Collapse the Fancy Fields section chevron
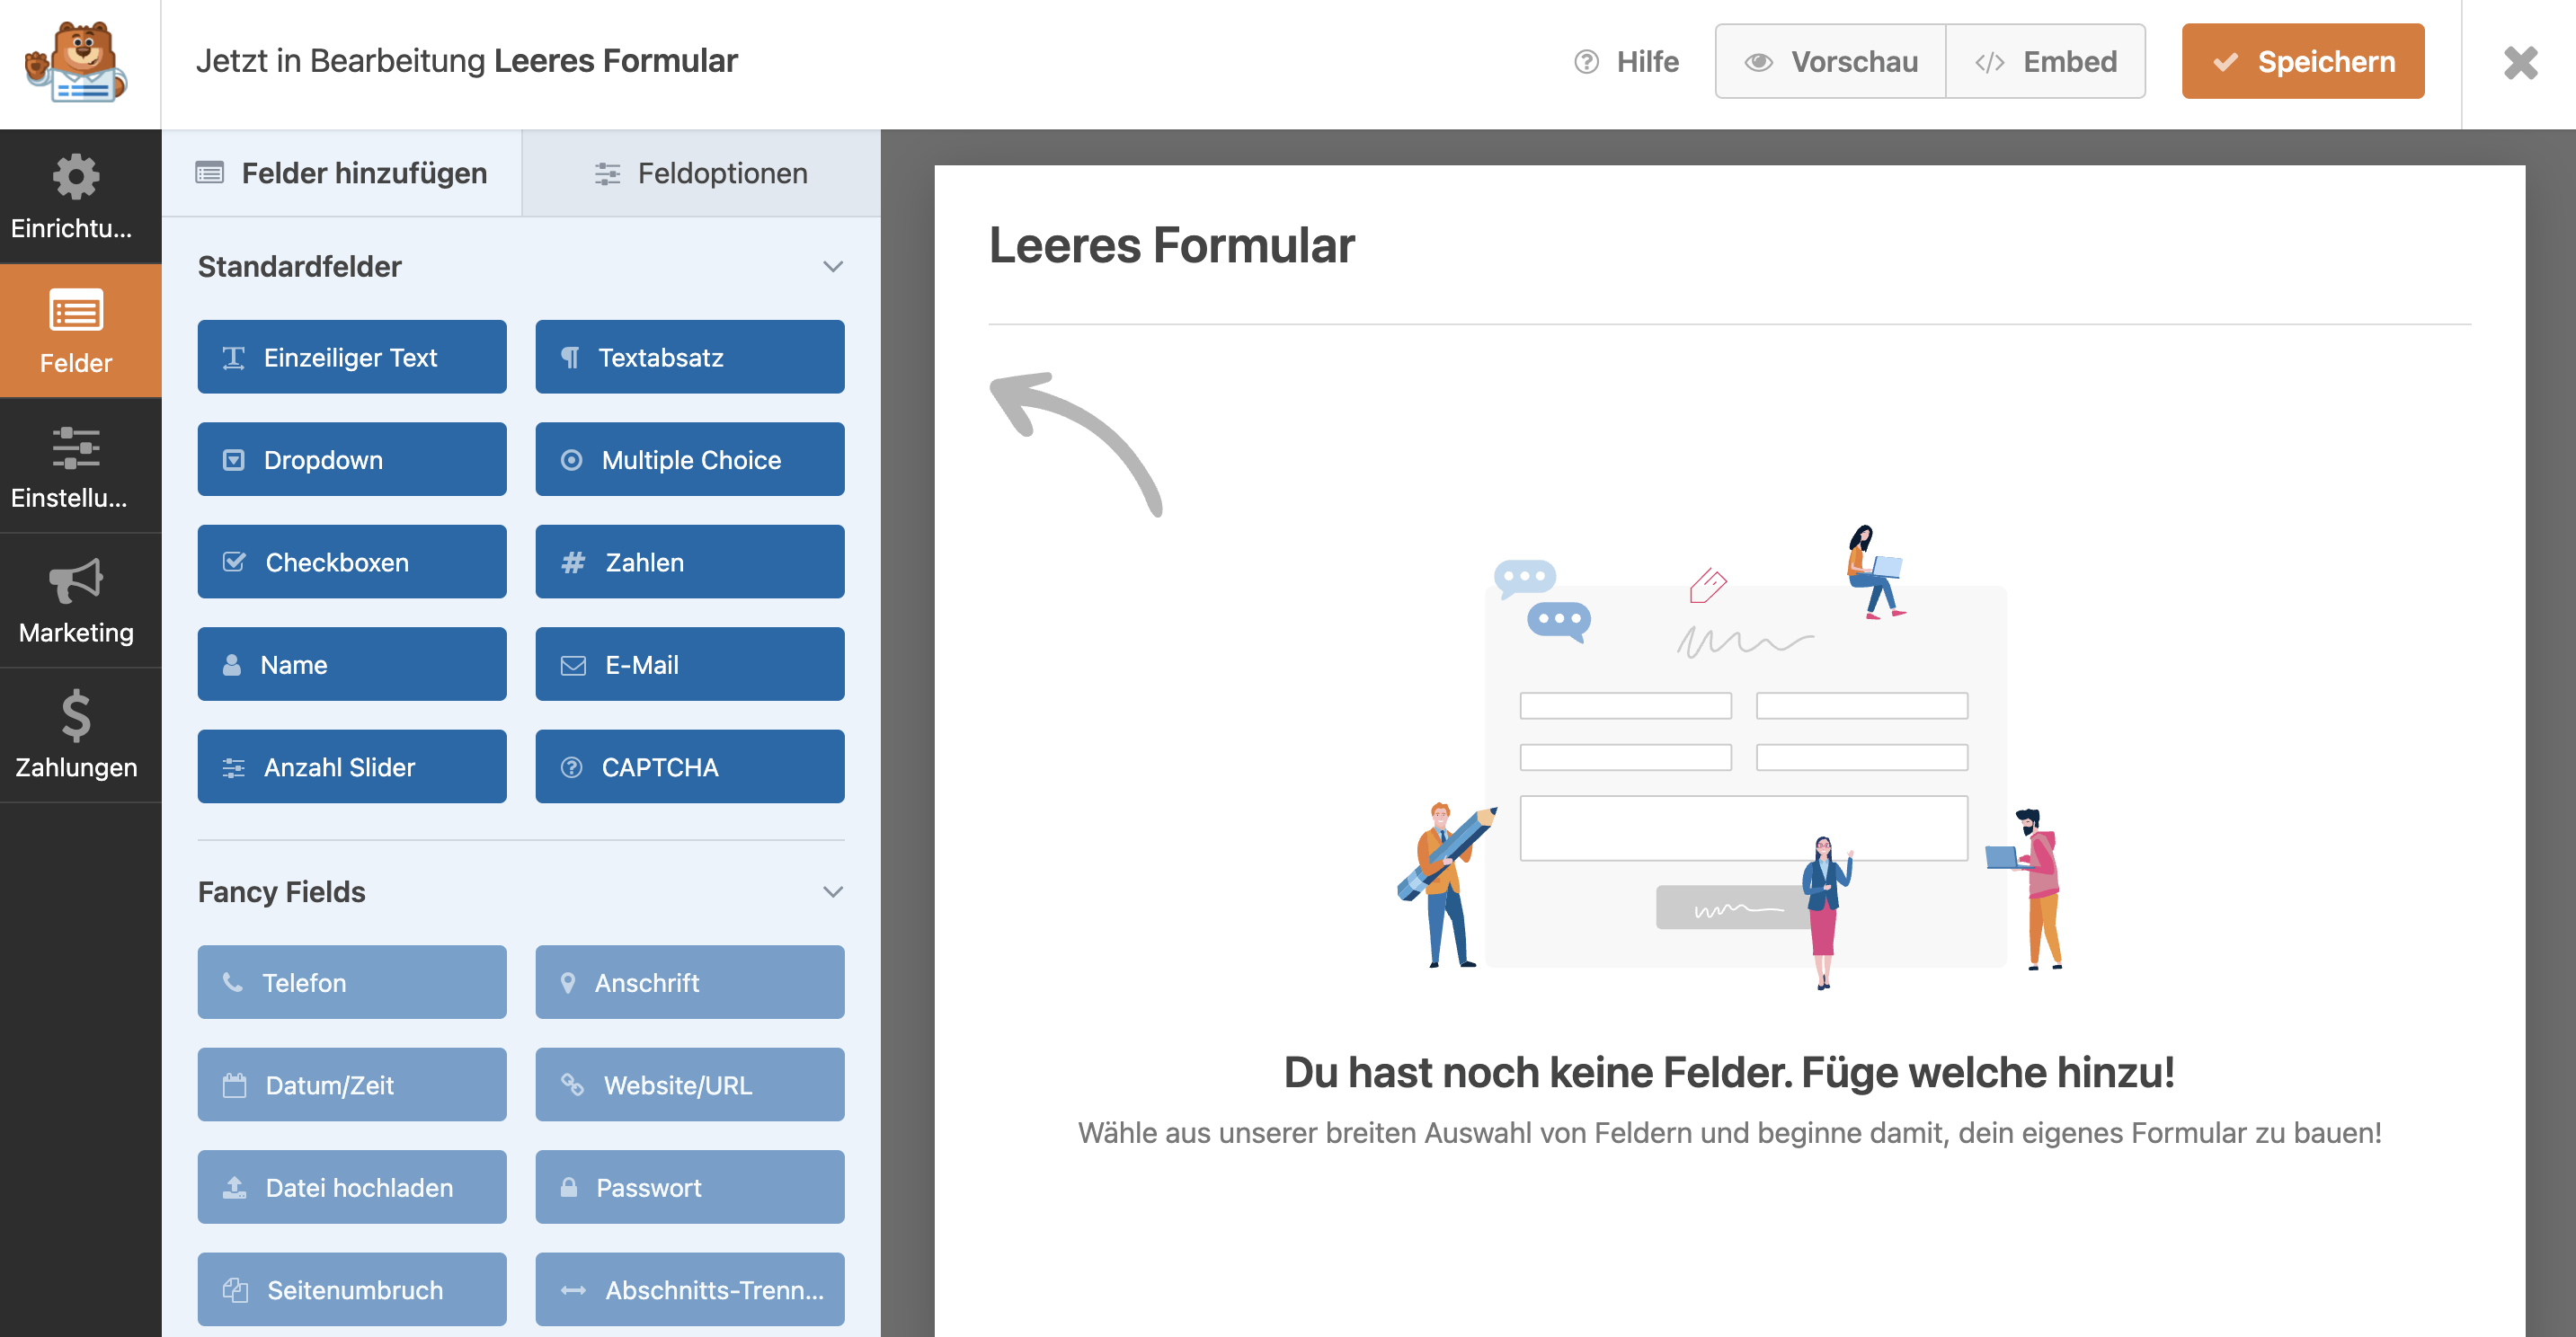The width and height of the screenshot is (2576, 1337). pyautogui.click(x=833, y=892)
